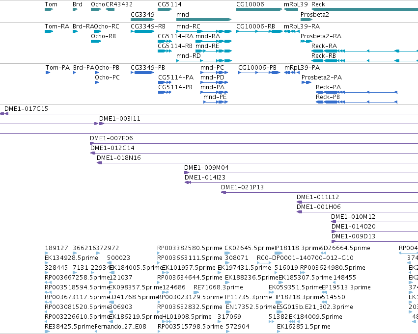Select protein mnd-PE

pos(216,102)
